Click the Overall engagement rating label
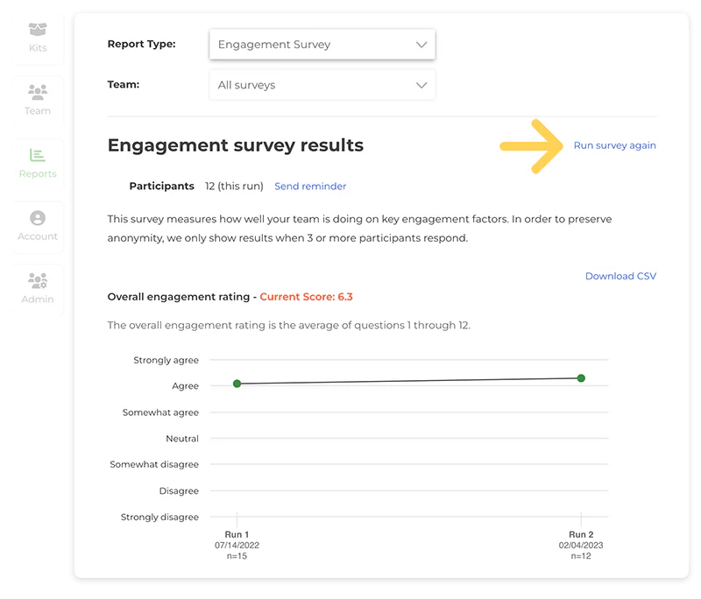Image resolution: width=701 pixels, height=599 pixels. [179, 297]
